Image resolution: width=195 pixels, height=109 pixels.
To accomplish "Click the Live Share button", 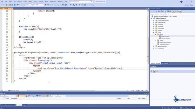I will click(x=189, y=5).
